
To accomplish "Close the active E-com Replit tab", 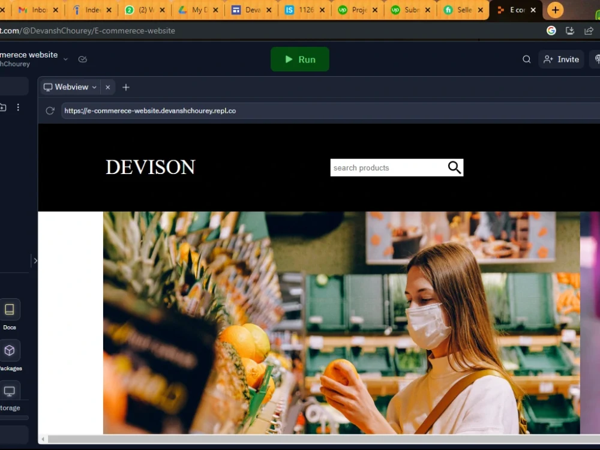I will pyautogui.click(x=533, y=10).
